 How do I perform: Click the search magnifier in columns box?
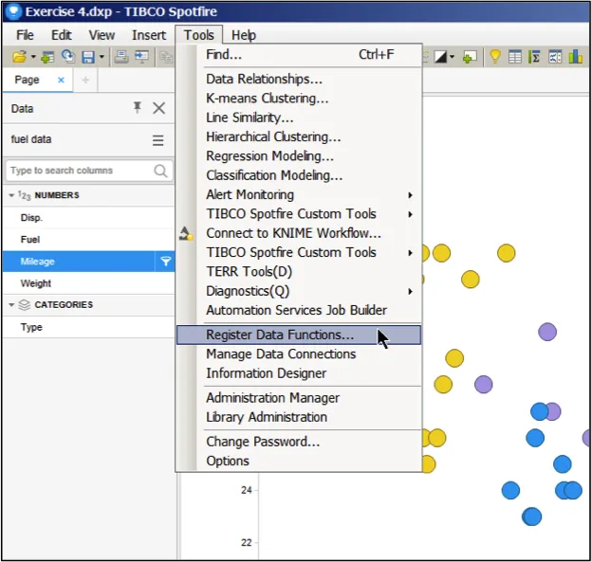[x=160, y=171]
